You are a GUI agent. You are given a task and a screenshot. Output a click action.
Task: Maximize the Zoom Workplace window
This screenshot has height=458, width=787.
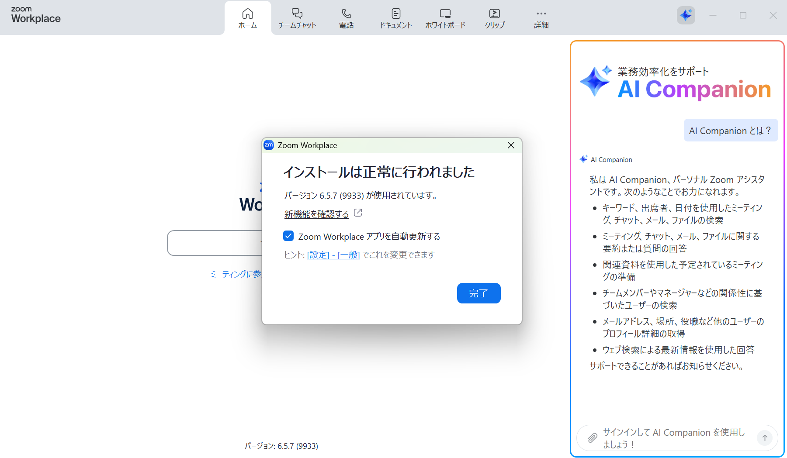(x=743, y=15)
